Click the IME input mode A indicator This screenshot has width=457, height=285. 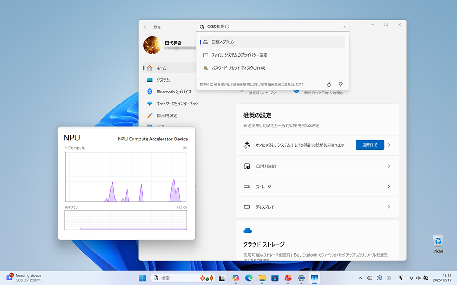click(400, 278)
